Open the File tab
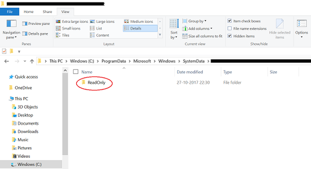 (10, 12)
